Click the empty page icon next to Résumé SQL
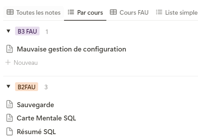Viewport: 198px width, 139px height. point(9,132)
